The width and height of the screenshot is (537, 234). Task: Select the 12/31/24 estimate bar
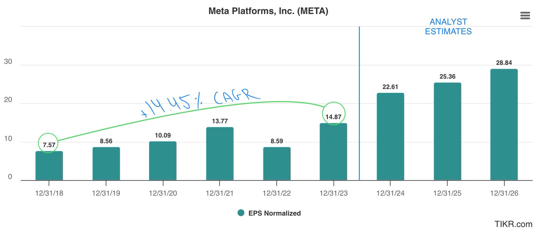click(x=390, y=137)
